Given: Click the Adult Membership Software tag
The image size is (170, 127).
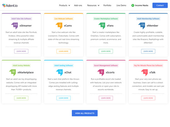Looking at the screenshot, I should pos(148,19).
